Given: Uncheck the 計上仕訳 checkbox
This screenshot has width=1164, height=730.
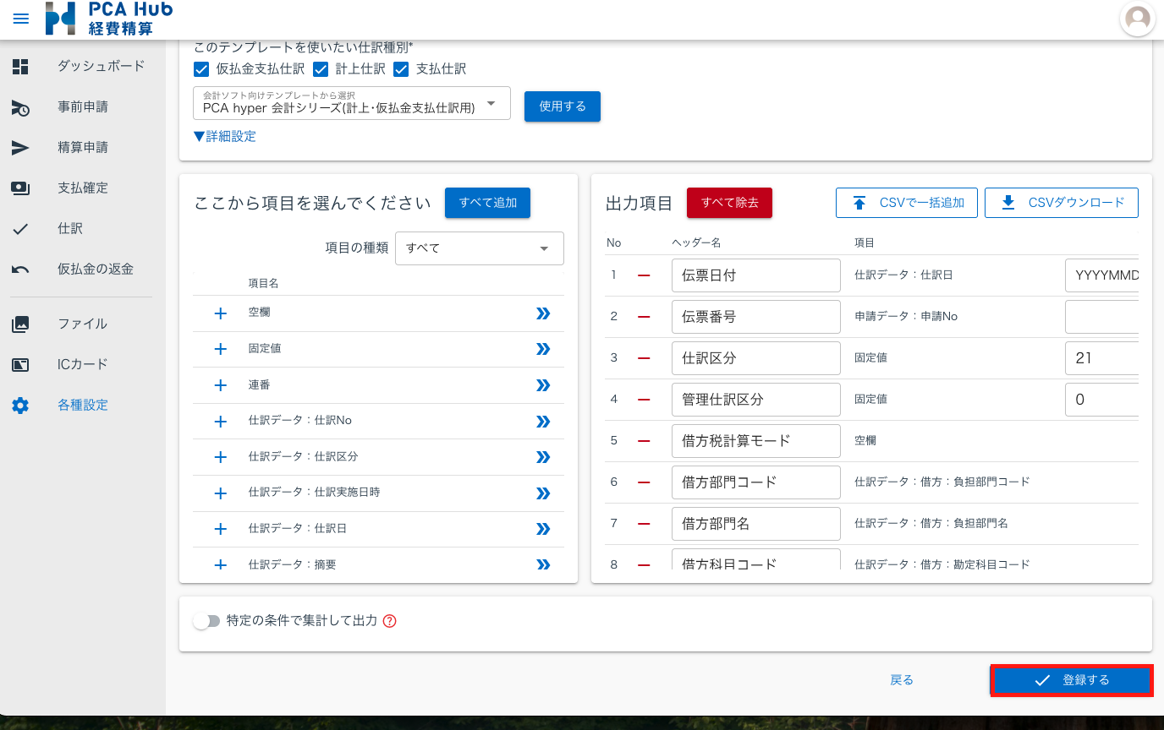Looking at the screenshot, I should point(321,69).
